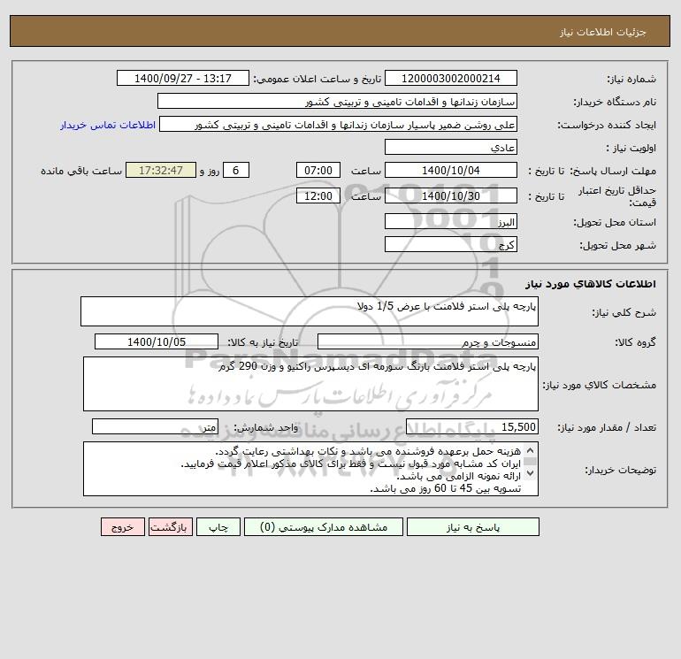Click the شماره نیاز label

(631, 79)
